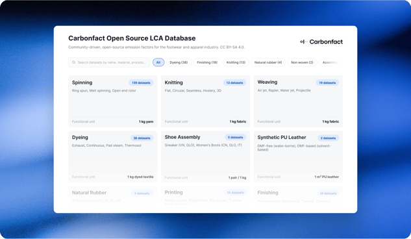Image resolution: width=411 pixels, height=239 pixels.
Task: Open the Dyeing card title
Action: (80, 137)
